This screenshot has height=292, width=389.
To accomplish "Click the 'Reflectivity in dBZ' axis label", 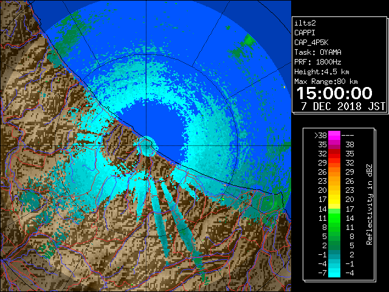I will 370,204.
